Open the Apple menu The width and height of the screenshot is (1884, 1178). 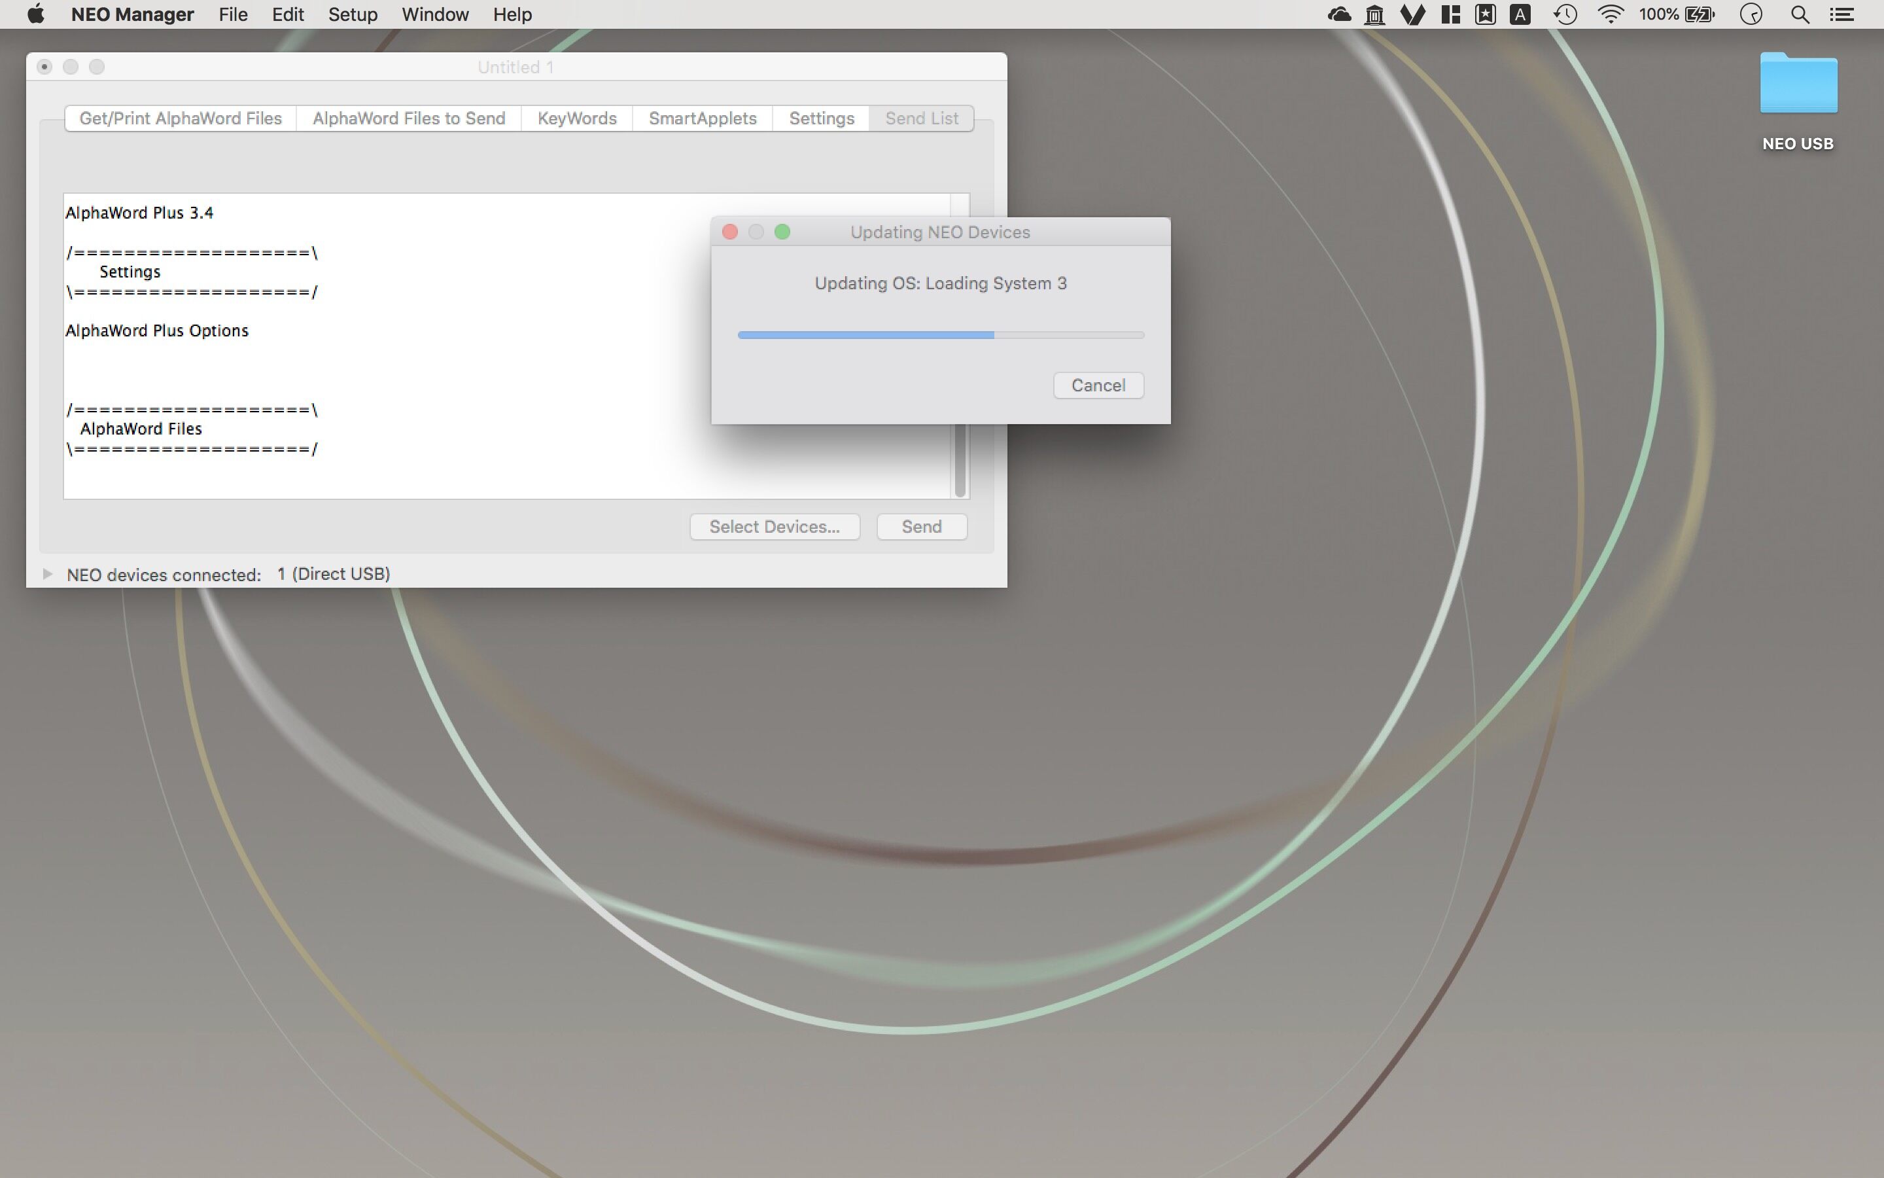click(x=36, y=14)
